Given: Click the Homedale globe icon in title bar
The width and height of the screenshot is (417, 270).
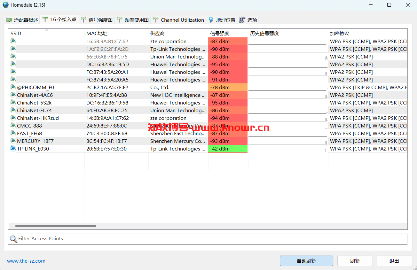Looking at the screenshot, I should (x=6, y=5).
